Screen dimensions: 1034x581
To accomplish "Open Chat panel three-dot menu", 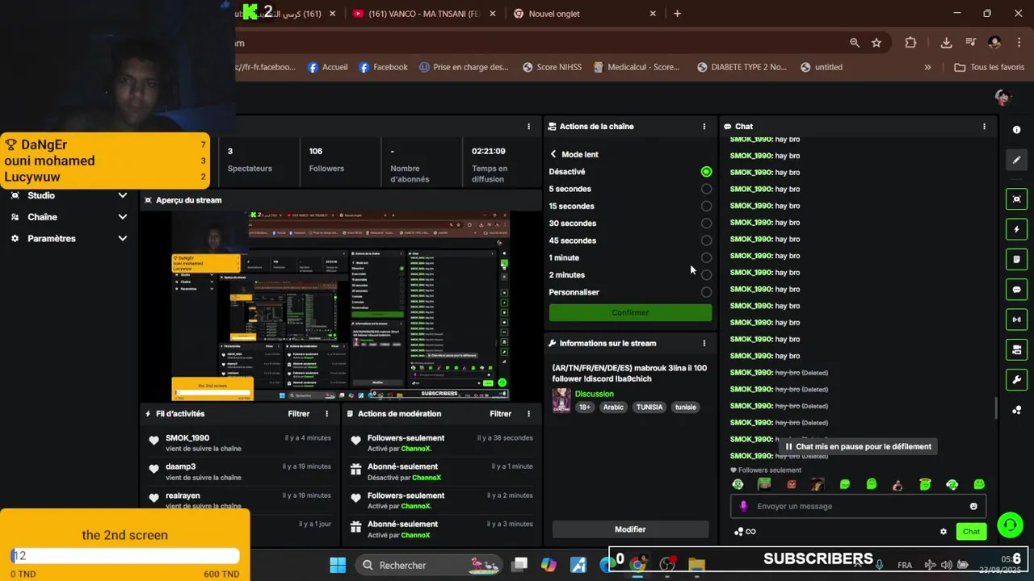I will 984,127.
